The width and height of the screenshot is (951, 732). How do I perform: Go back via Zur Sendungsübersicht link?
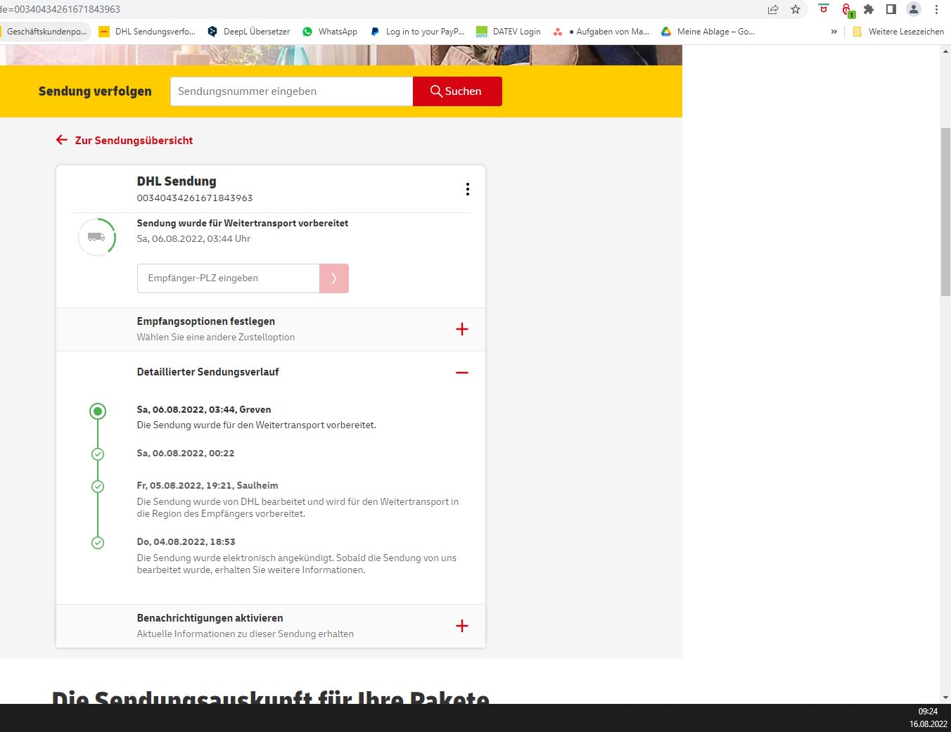tap(134, 141)
